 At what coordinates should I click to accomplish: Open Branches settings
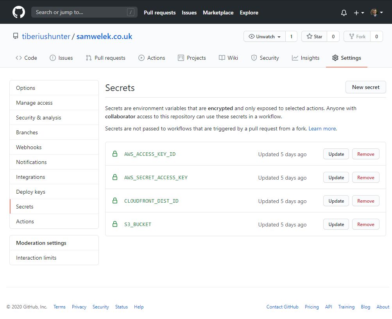[54, 132]
